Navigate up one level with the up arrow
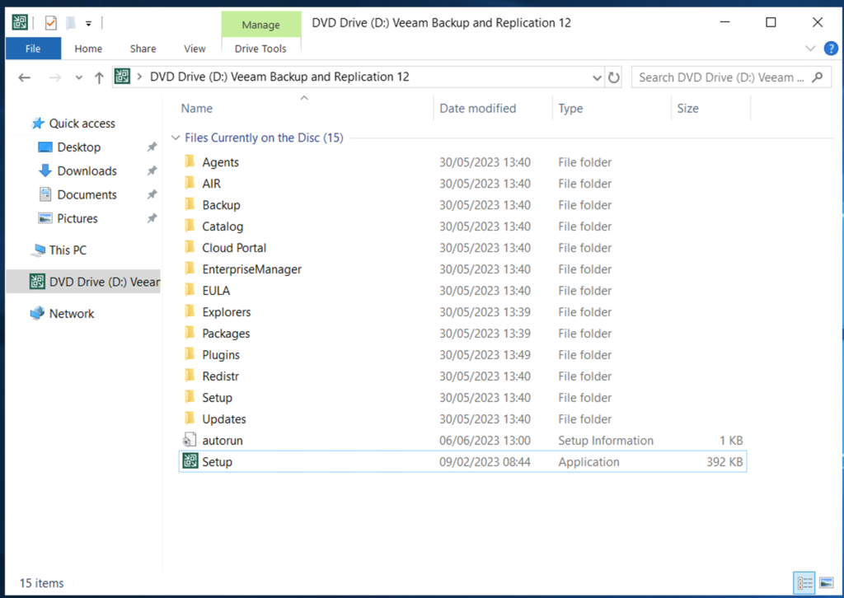 99,77
